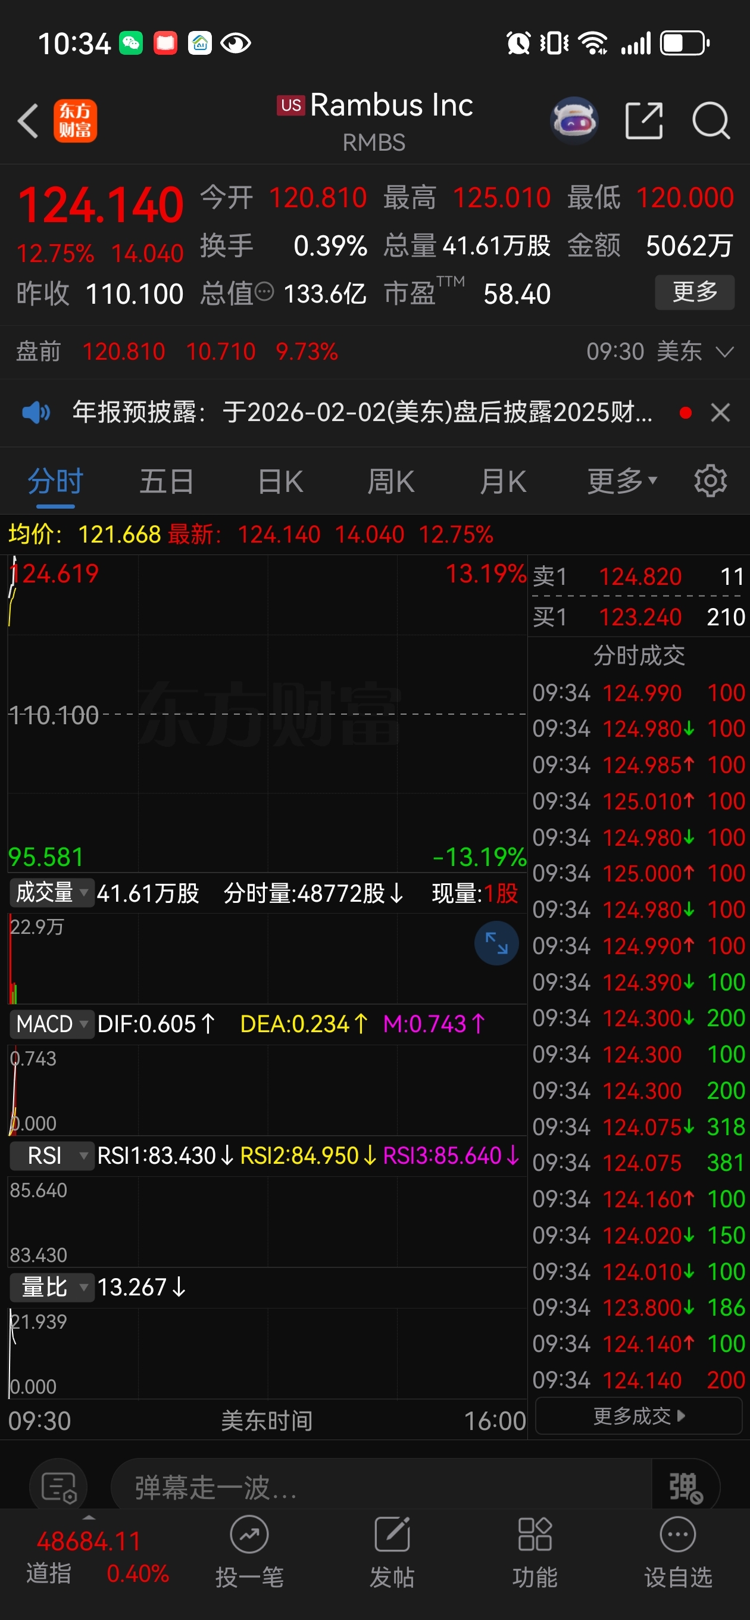Open stock search magnifier
Viewport: 750px width, 1620px height.
[711, 120]
